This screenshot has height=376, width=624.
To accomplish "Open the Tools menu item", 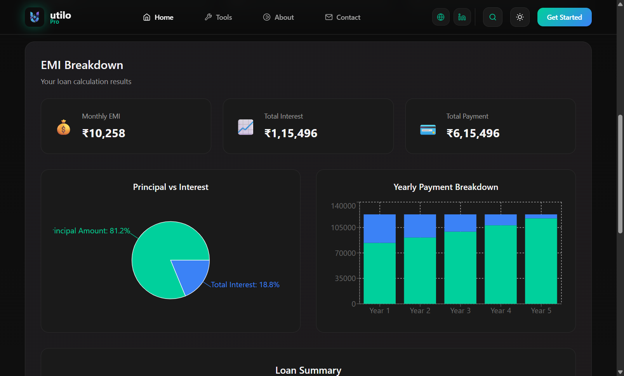I will [x=218, y=17].
